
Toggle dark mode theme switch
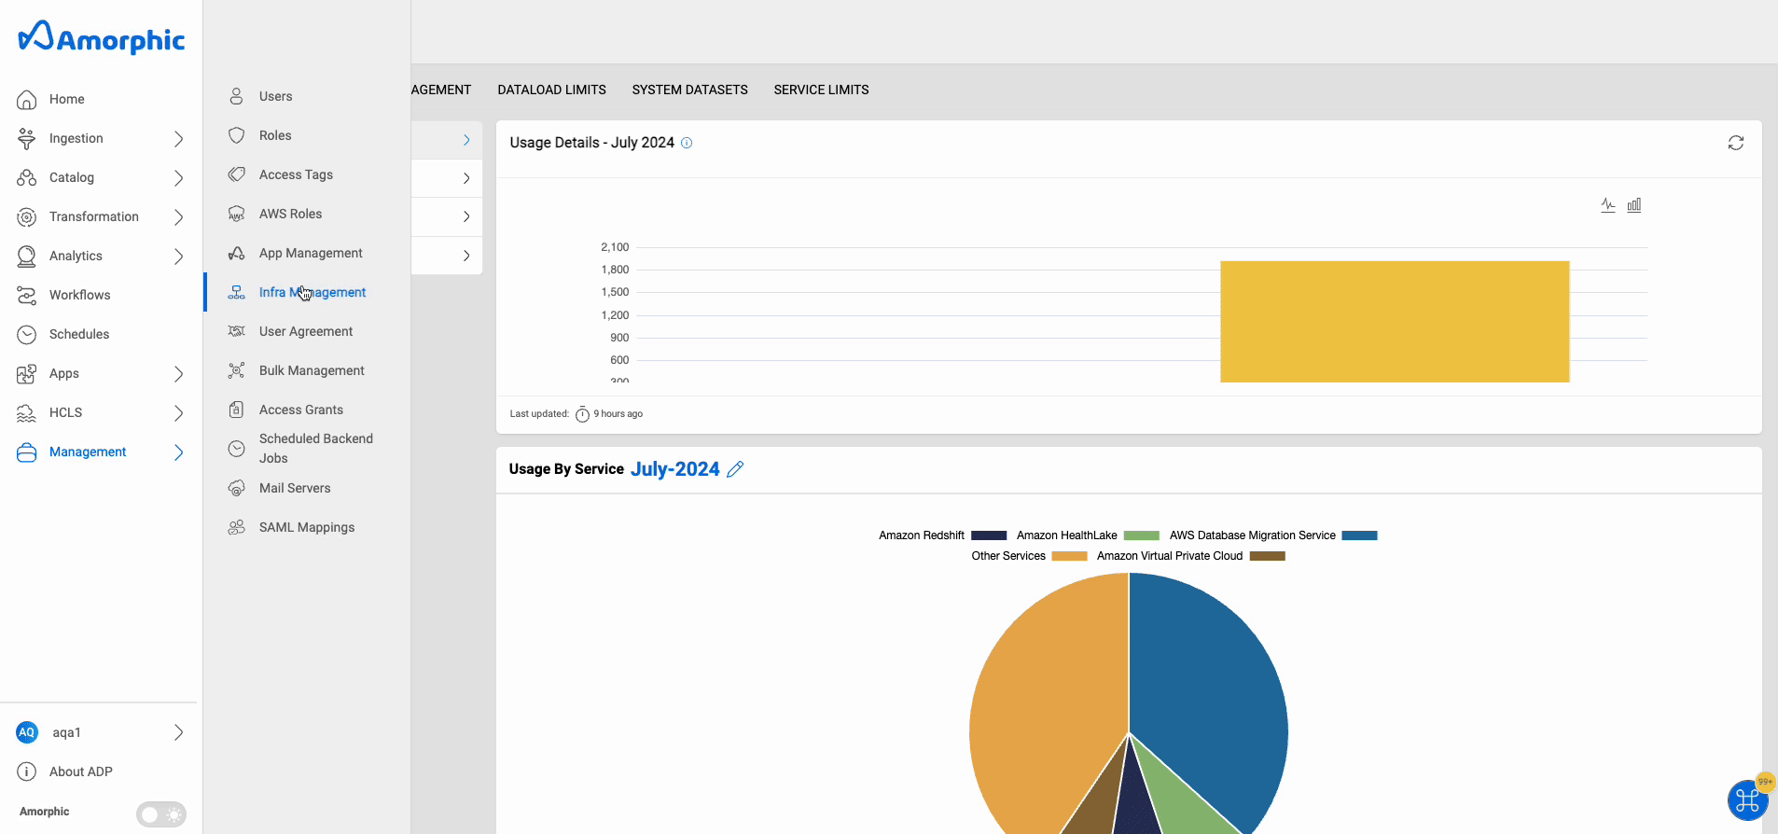161,814
